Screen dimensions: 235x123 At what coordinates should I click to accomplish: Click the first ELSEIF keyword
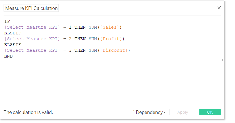tap(13, 33)
